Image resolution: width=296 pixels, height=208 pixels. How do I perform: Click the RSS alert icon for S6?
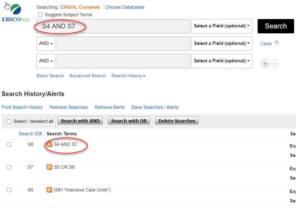click(x=49, y=190)
